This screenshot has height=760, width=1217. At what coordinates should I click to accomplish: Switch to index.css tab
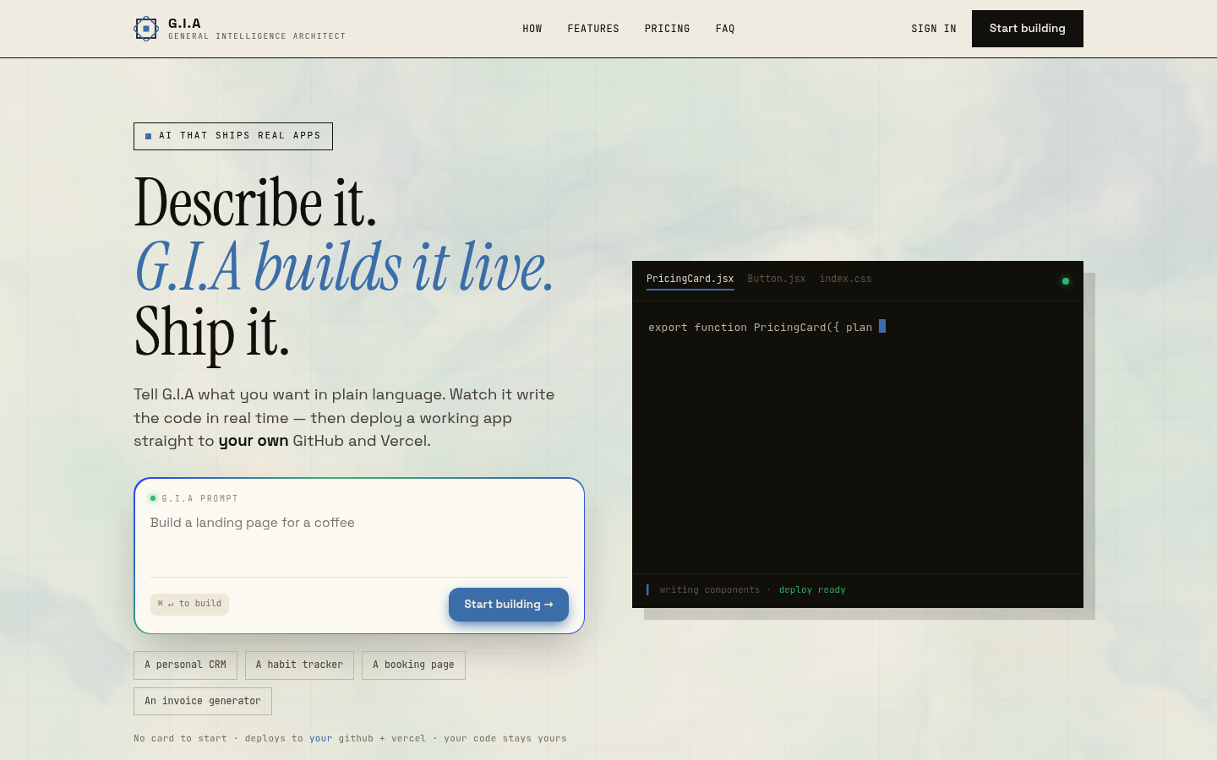click(x=845, y=279)
